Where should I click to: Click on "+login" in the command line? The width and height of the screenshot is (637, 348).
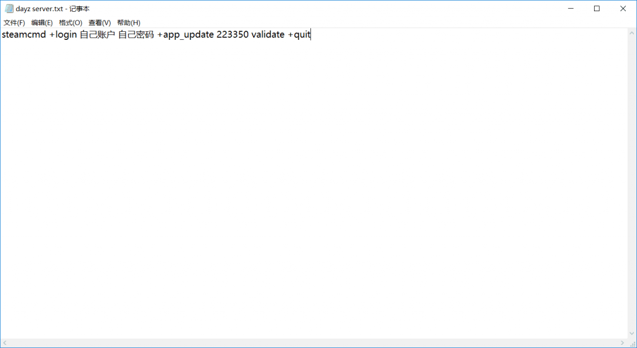pos(63,35)
